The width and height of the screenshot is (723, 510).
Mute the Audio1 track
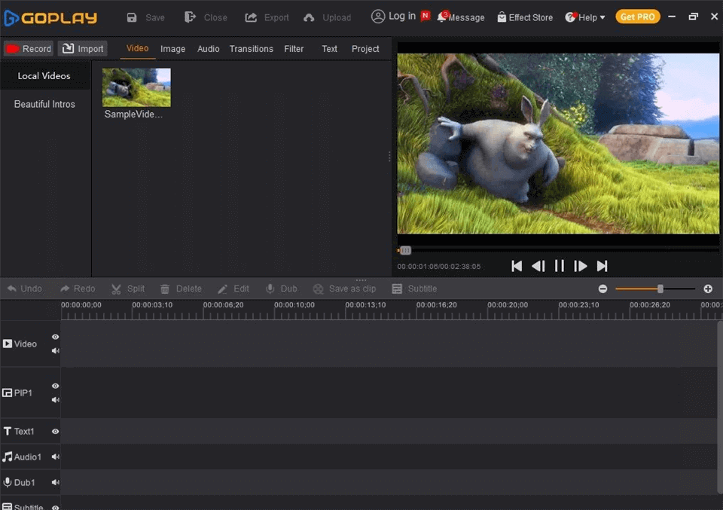55,457
